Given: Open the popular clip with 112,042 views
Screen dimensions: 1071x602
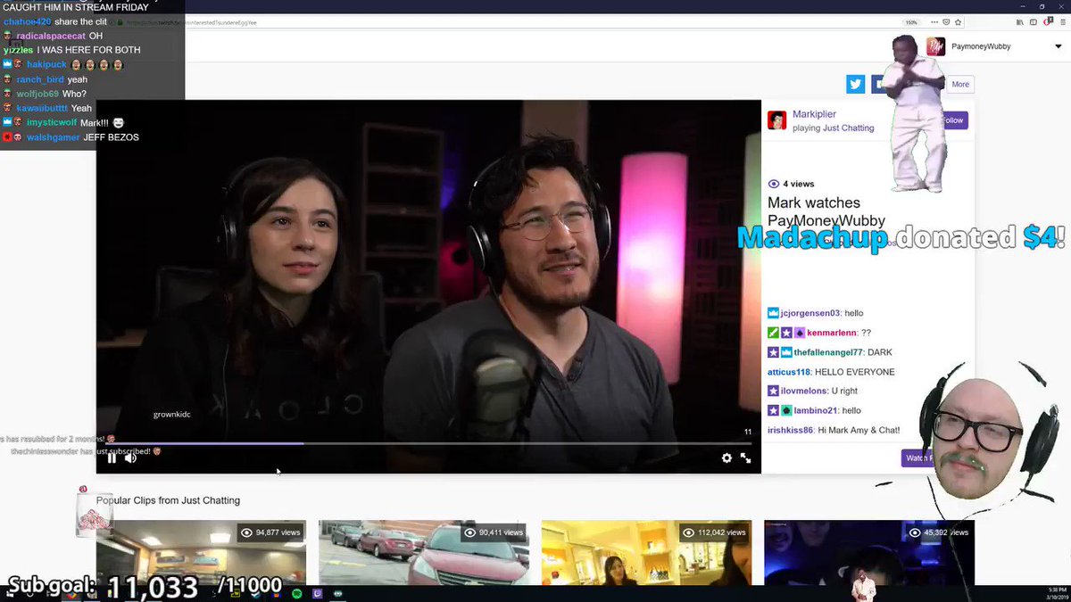Looking at the screenshot, I should pyautogui.click(x=647, y=552).
